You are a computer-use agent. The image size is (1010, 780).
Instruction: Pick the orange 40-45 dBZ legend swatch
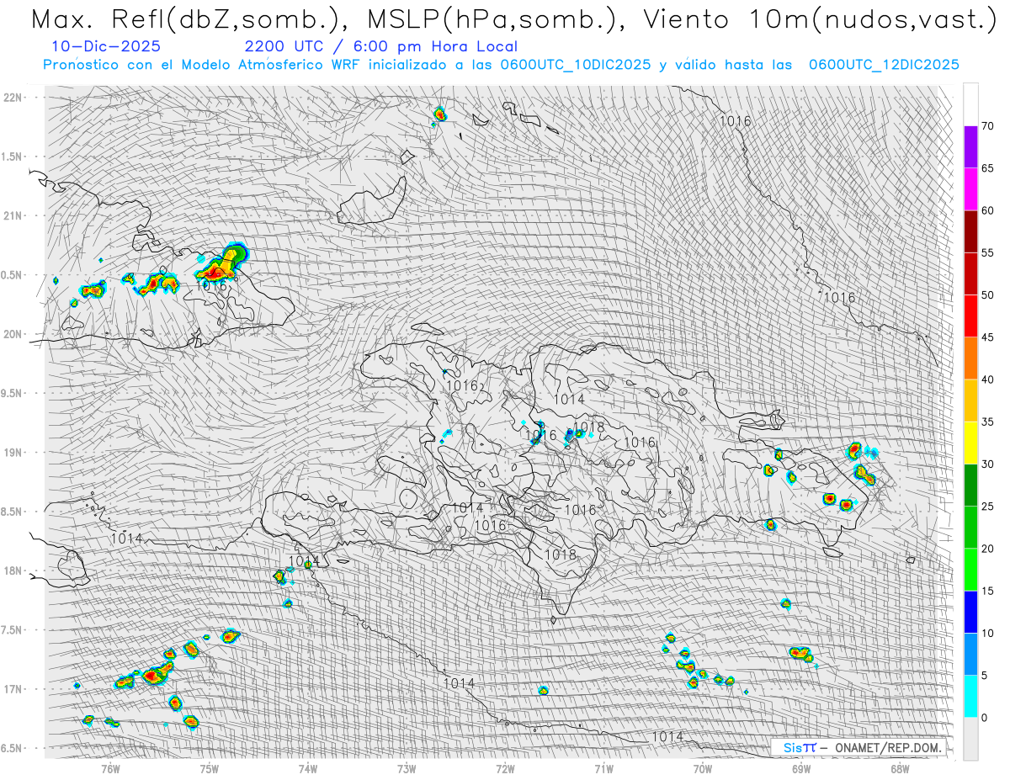(x=970, y=358)
